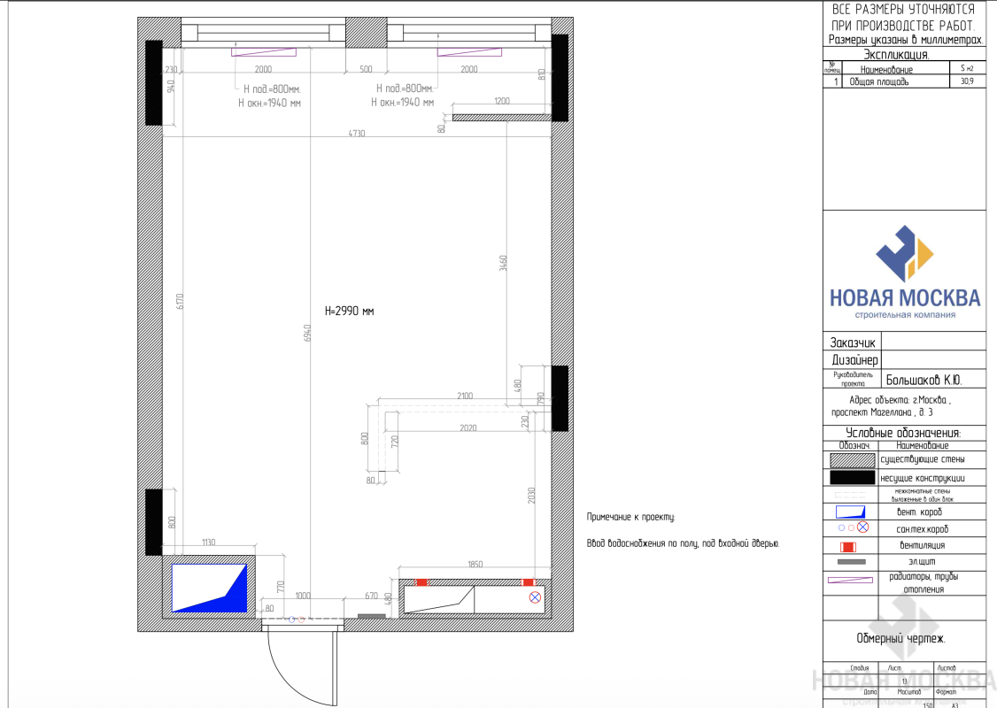Click the сан.тех.короб legend symbol
This screenshot has height=708, width=997.
[850, 528]
